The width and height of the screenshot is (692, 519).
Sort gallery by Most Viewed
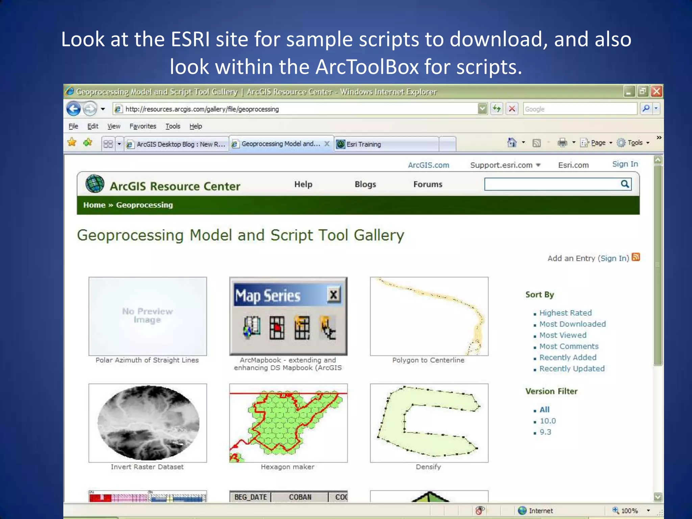[x=563, y=335]
